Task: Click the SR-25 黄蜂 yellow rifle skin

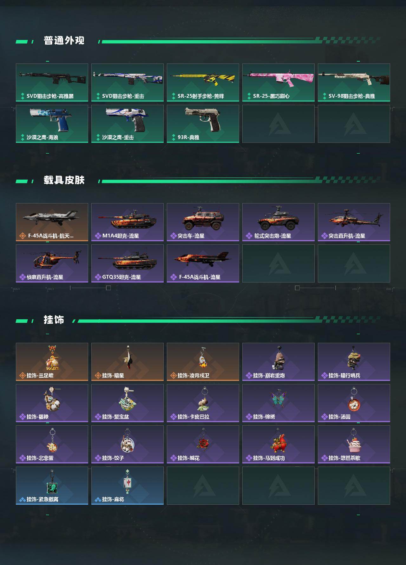Action: [x=203, y=83]
